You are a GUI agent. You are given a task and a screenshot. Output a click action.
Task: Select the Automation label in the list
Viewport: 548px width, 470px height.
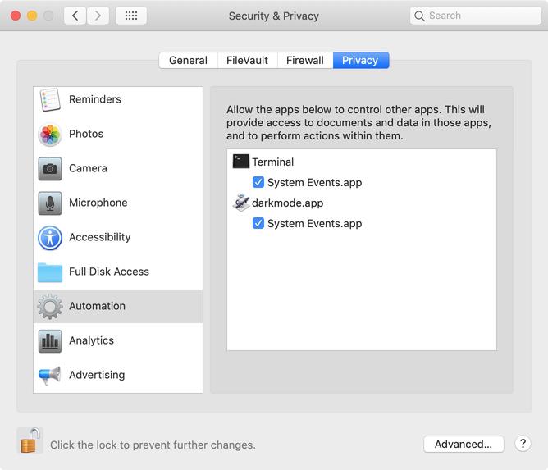point(97,306)
